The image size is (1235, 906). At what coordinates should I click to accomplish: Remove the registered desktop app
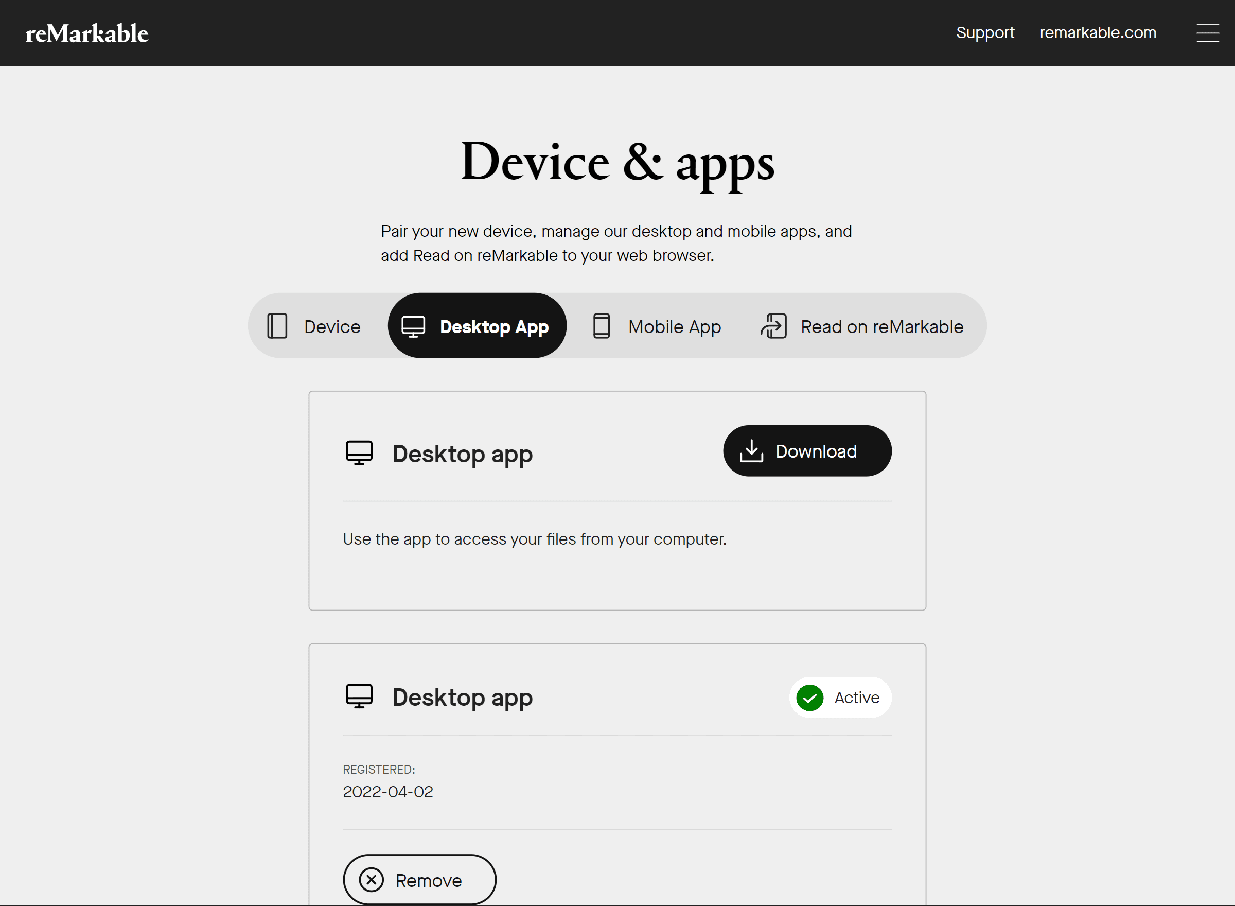419,880
